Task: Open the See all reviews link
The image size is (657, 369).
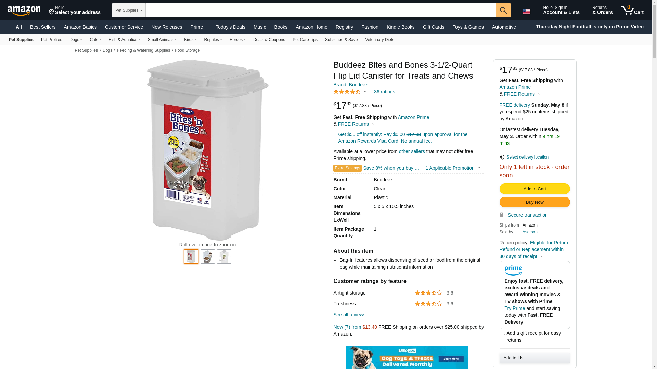Action: pos(349,315)
